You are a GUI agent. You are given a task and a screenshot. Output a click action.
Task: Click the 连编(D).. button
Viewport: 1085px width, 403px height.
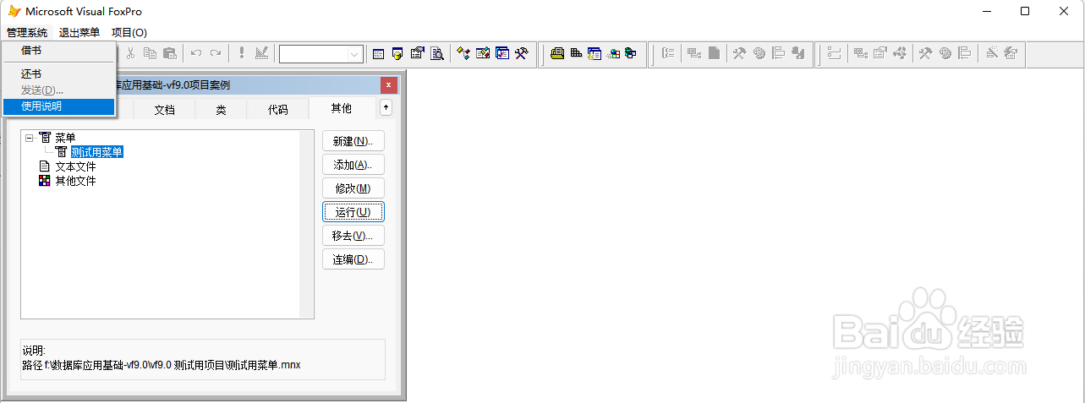point(353,259)
